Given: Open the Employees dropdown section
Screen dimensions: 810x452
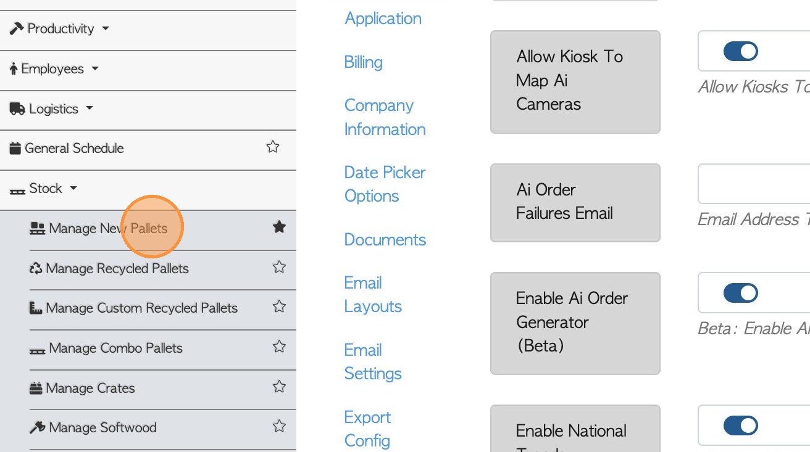Looking at the screenshot, I should coord(54,69).
